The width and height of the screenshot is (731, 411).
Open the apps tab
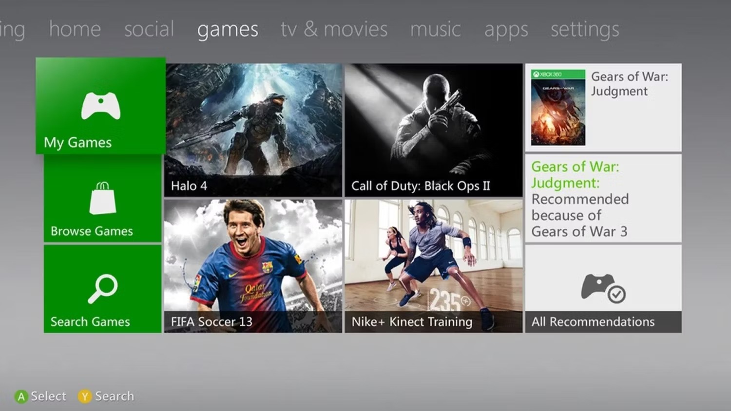(x=506, y=31)
